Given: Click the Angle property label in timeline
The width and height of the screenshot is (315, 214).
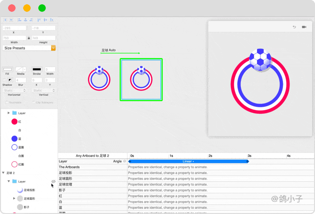Looking at the screenshot, I should point(117,161).
